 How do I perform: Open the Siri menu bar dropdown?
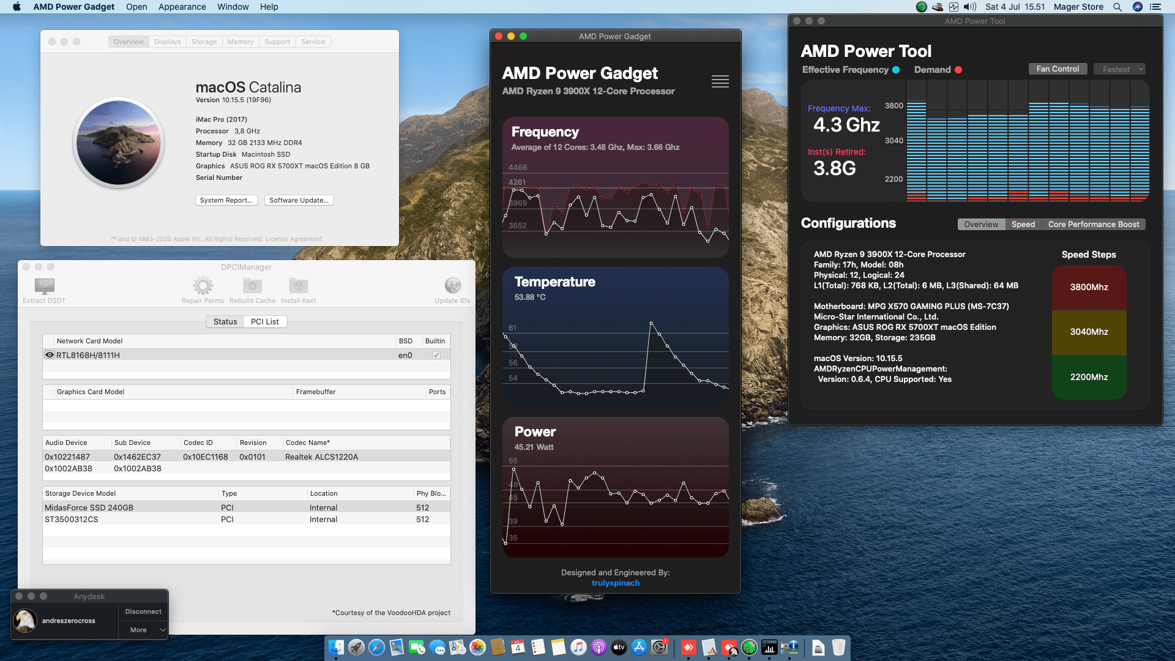(1137, 7)
